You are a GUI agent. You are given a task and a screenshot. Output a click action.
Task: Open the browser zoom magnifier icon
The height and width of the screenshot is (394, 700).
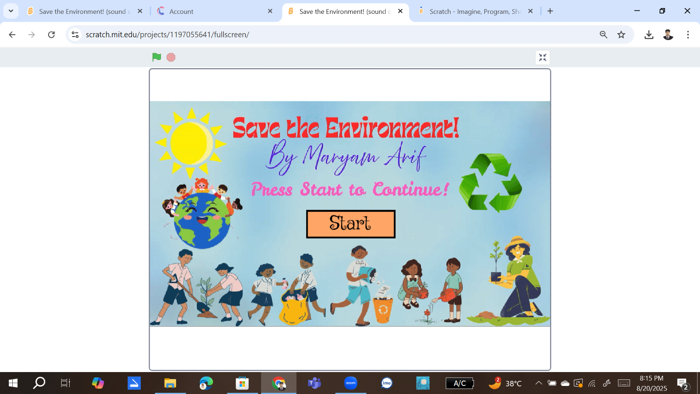pos(603,35)
